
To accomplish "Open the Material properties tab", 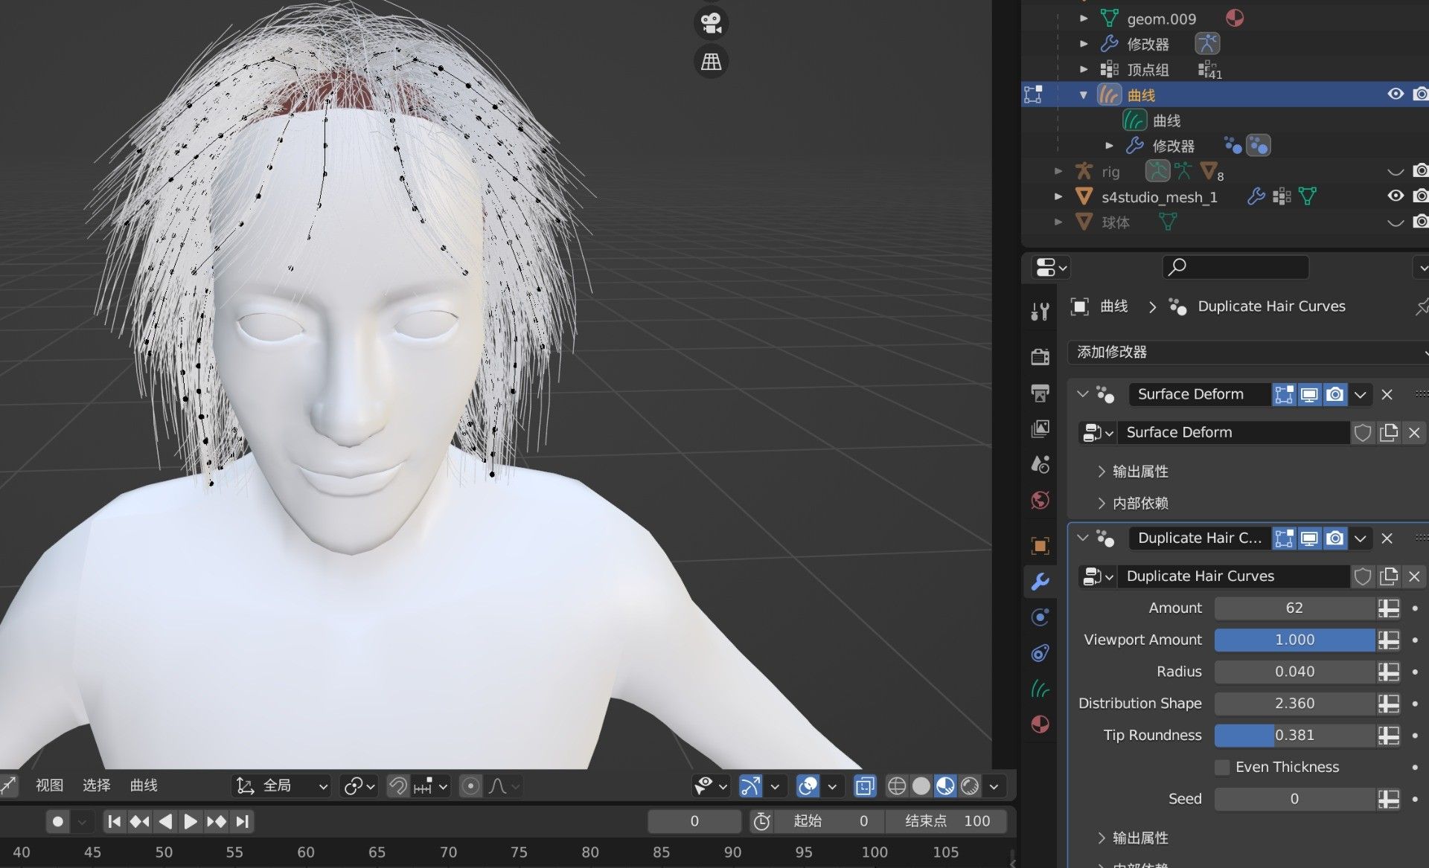I will (x=1040, y=724).
